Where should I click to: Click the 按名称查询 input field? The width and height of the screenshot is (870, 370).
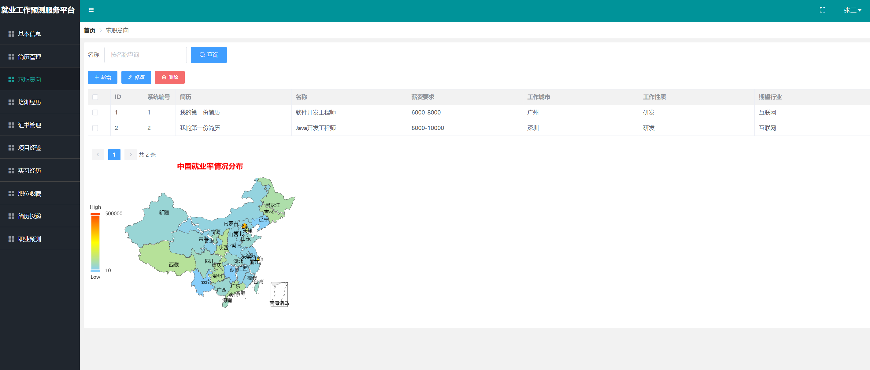(x=145, y=55)
